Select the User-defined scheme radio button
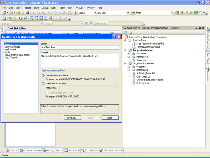 (43, 83)
